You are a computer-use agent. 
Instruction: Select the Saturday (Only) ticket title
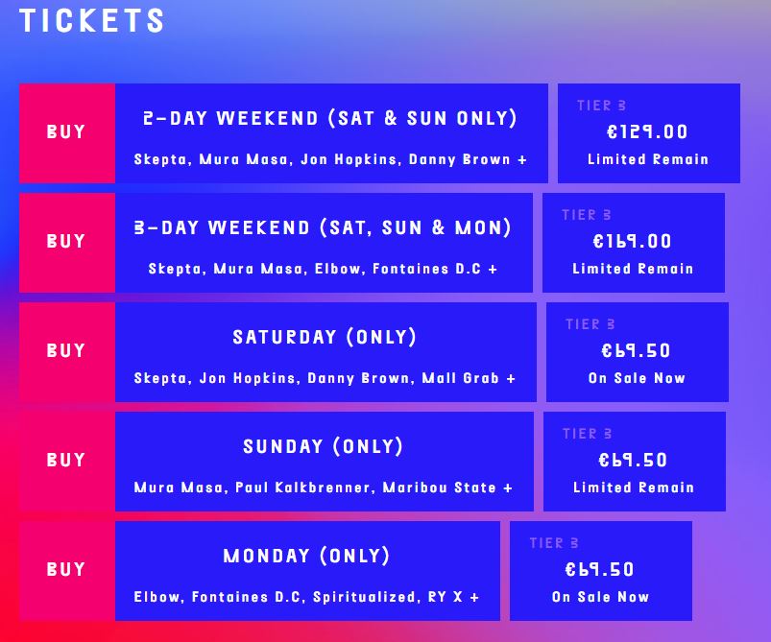pos(325,337)
